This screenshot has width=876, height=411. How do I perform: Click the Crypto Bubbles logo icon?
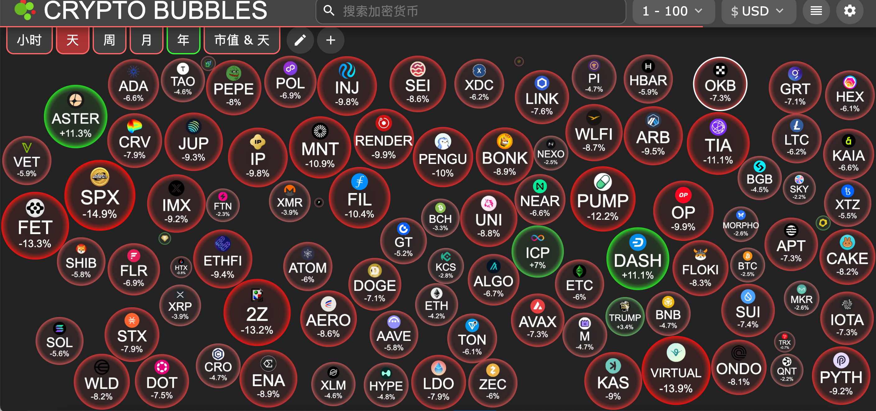[25, 10]
